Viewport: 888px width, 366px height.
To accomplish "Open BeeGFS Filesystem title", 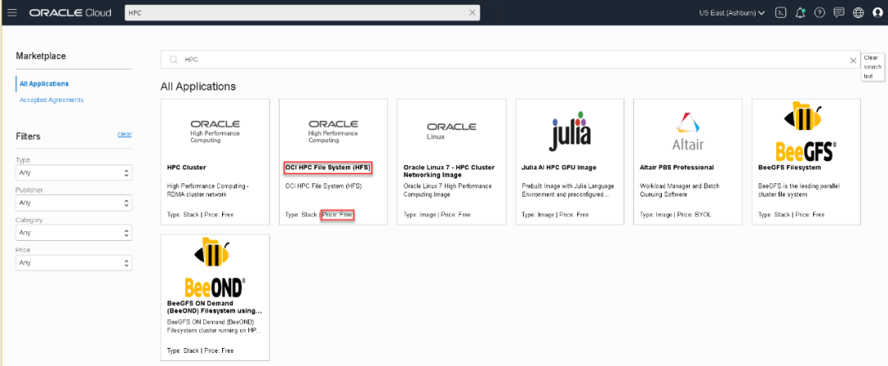I will (789, 168).
